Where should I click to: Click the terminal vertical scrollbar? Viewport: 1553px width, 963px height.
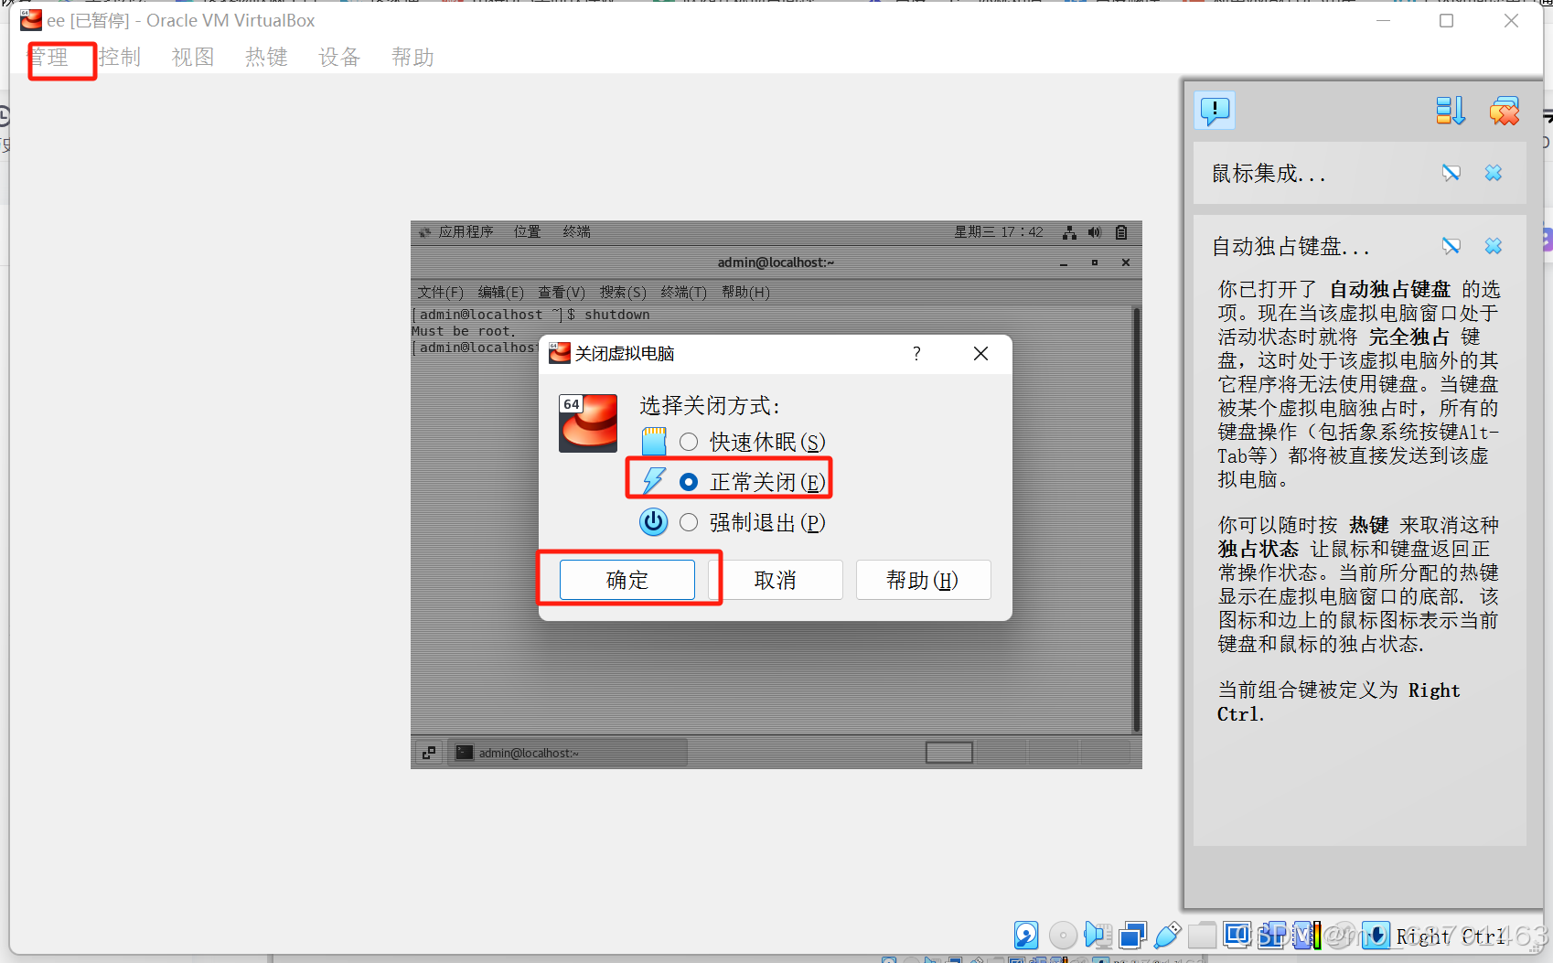1137,520
